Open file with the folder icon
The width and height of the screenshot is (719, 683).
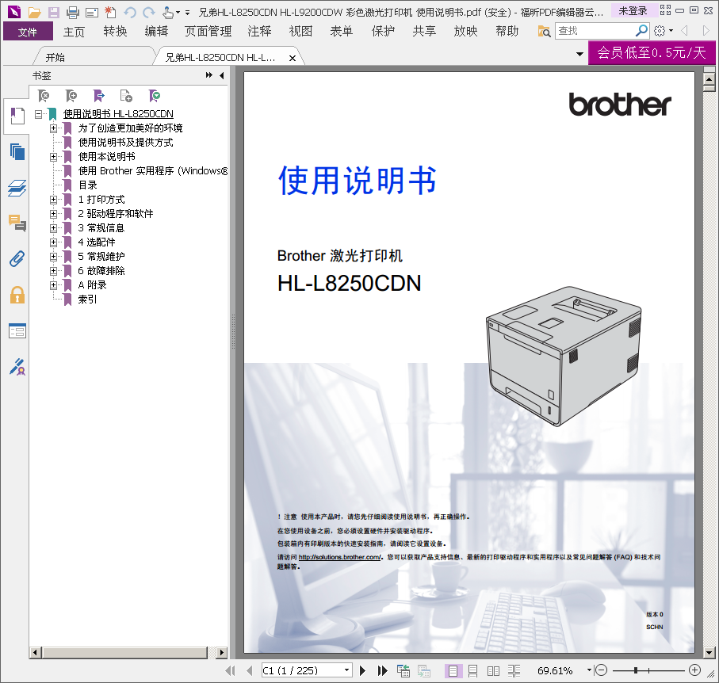(34, 13)
